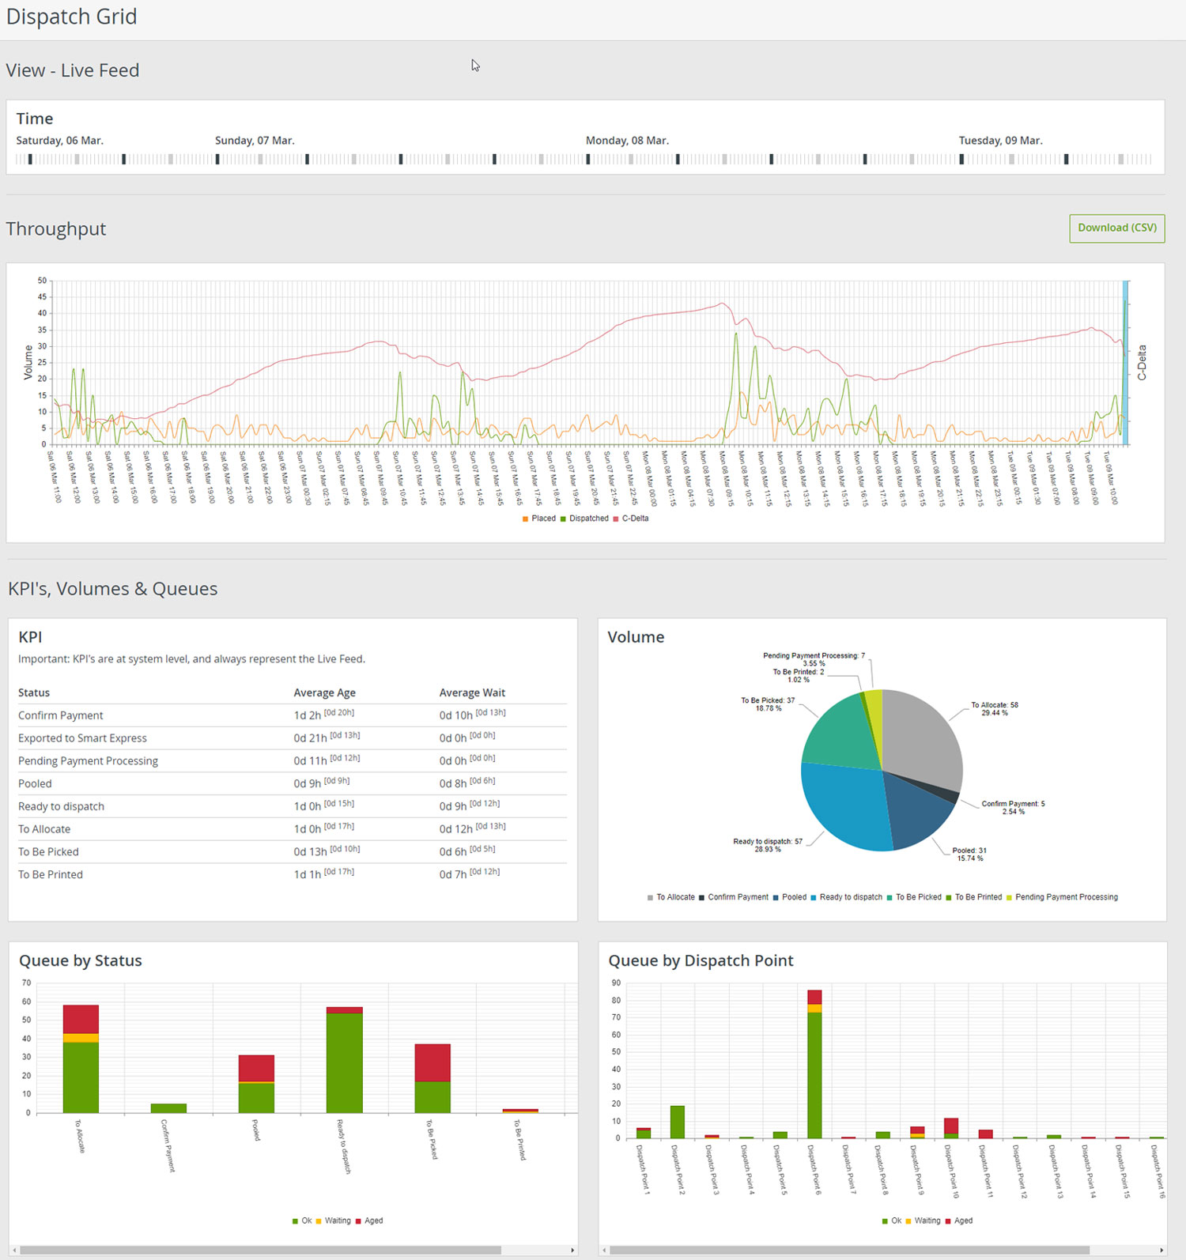Click the Pooled bar in Queue by Status
This screenshot has width=1186, height=1260.
pos(256,1084)
